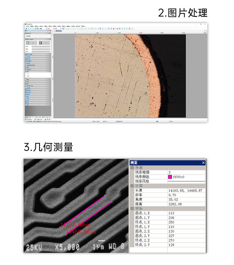
Task: Open the 线条风格 line style selector
Action: pos(186,181)
